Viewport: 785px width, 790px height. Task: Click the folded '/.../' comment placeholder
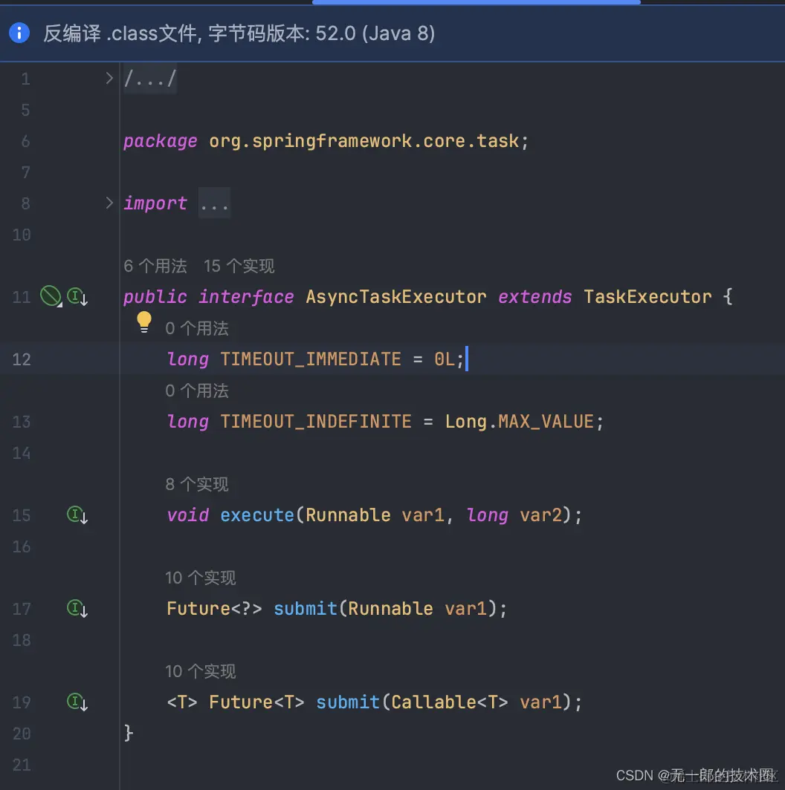150,79
